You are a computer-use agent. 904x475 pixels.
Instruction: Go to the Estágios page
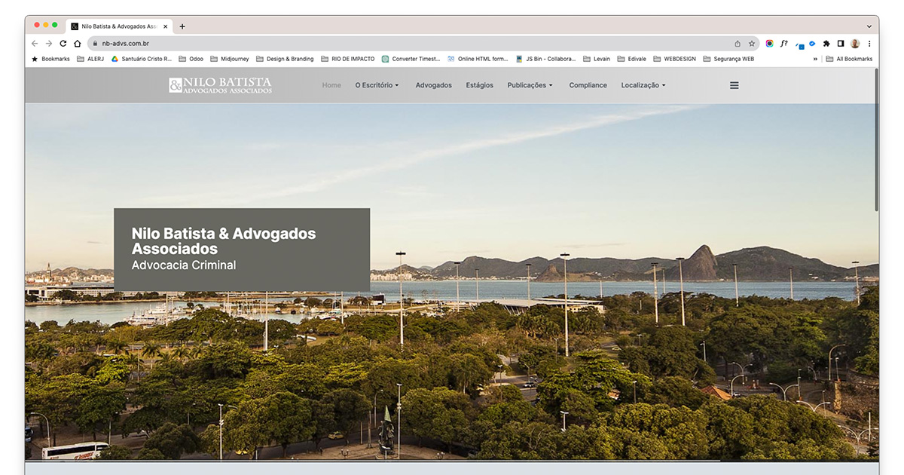point(480,85)
